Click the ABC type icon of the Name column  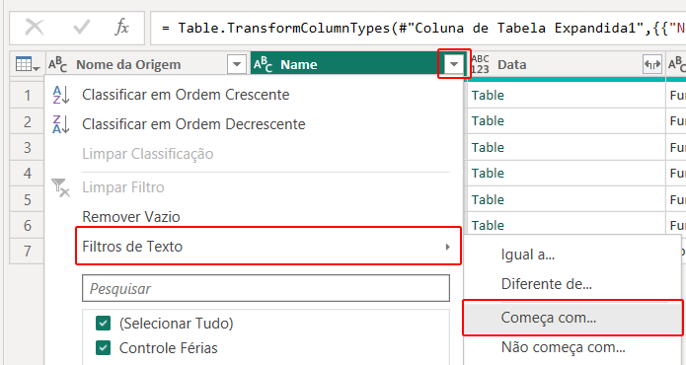tap(263, 64)
